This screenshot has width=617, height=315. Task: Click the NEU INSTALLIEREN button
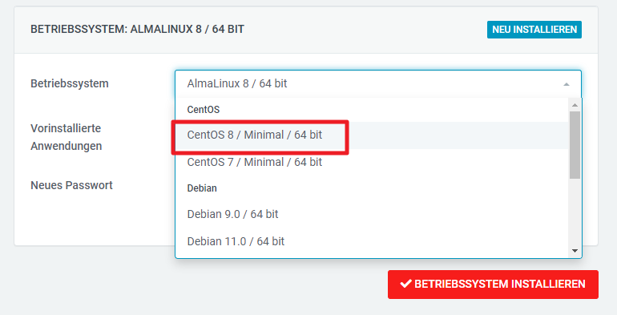[534, 30]
